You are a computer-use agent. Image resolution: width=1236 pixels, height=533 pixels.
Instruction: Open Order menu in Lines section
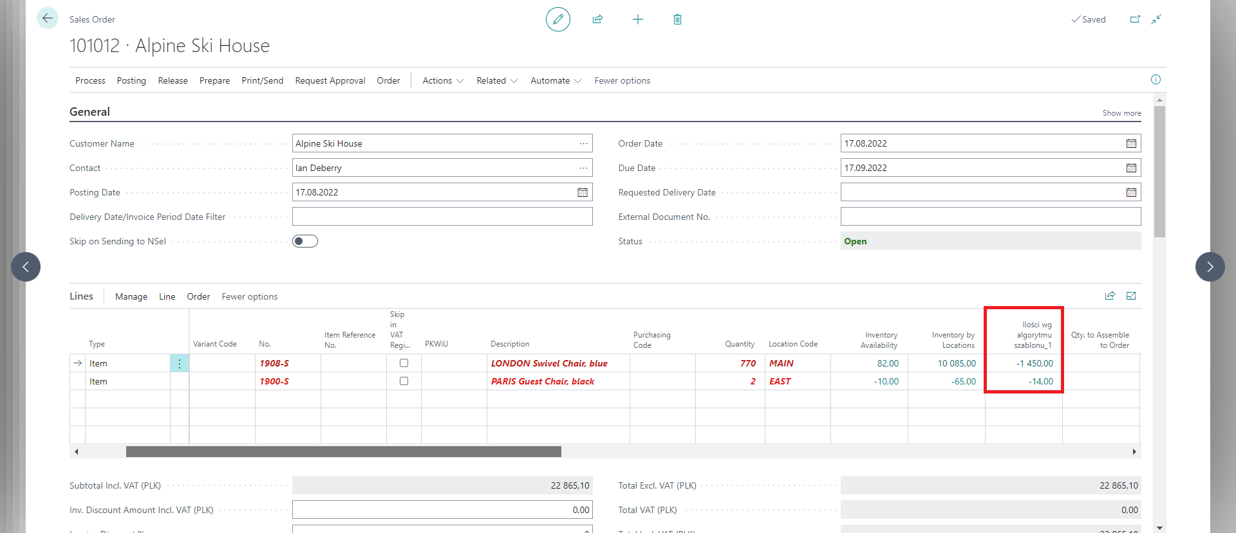point(198,296)
